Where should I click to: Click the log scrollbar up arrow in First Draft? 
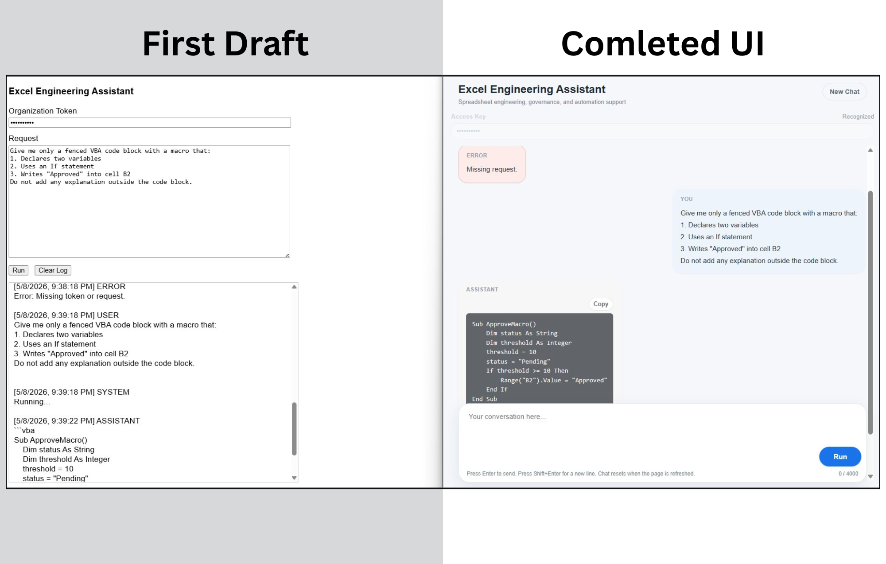(294, 287)
